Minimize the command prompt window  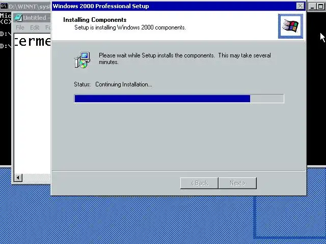[x=312, y=7]
